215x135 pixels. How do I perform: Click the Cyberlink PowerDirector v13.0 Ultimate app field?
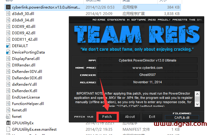(x=147, y=60)
